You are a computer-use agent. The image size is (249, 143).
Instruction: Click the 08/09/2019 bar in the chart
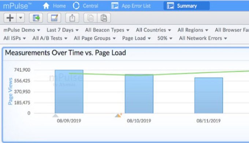(x=69, y=92)
